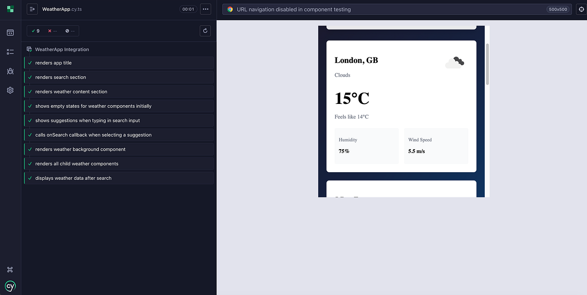
Task: Click the pending tests counter icon
Action: (x=70, y=31)
